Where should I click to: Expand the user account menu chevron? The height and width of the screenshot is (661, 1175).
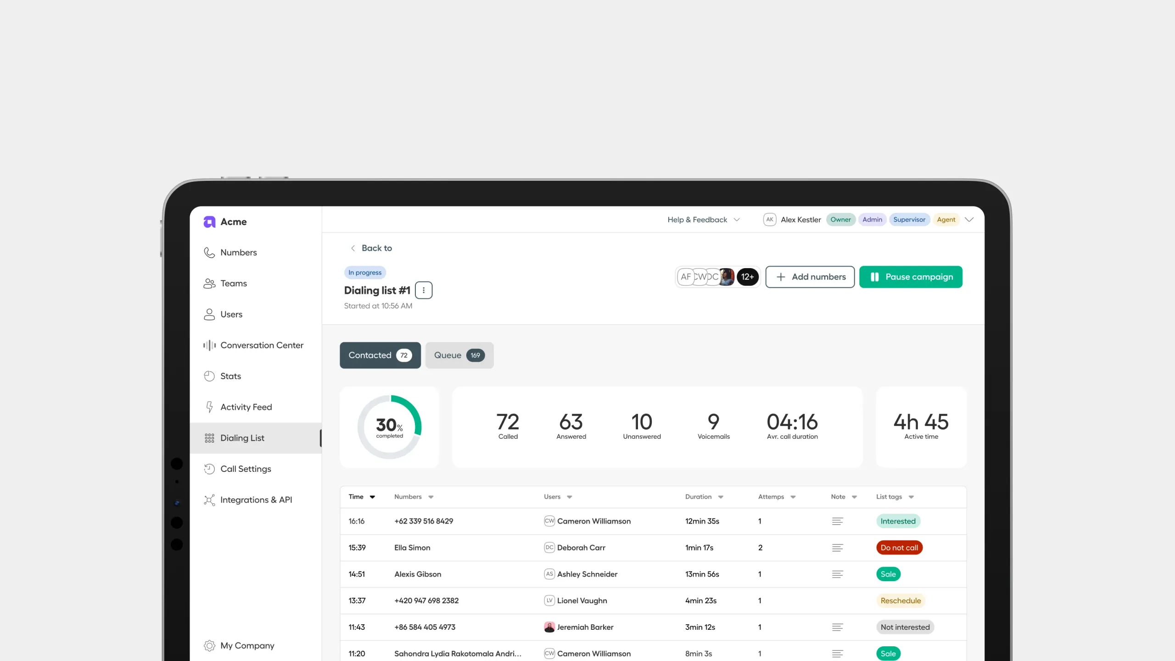pos(969,219)
